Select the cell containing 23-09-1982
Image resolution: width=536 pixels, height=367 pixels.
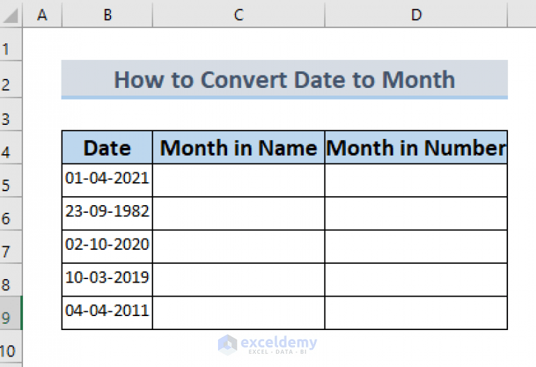tap(108, 214)
